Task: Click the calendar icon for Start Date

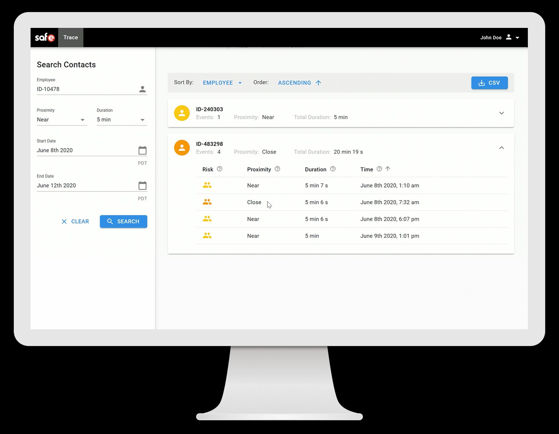Action: coord(142,150)
